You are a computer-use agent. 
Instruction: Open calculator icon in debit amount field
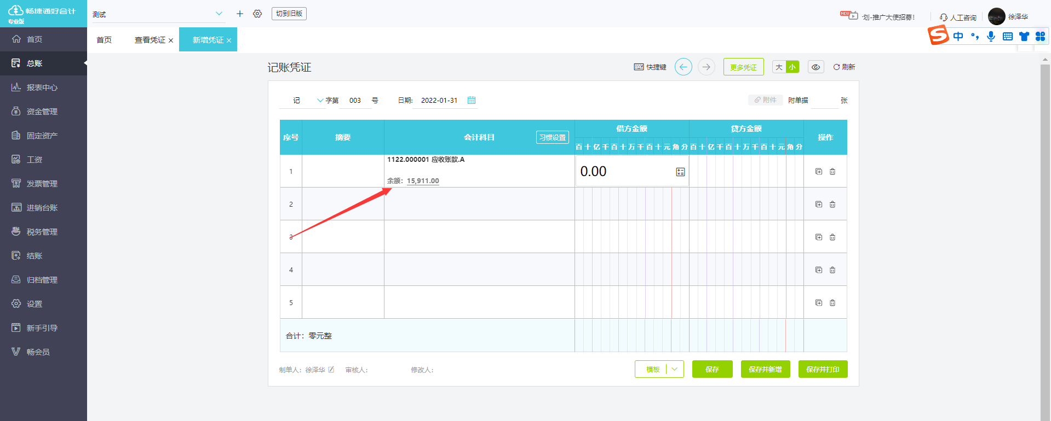[x=680, y=172]
